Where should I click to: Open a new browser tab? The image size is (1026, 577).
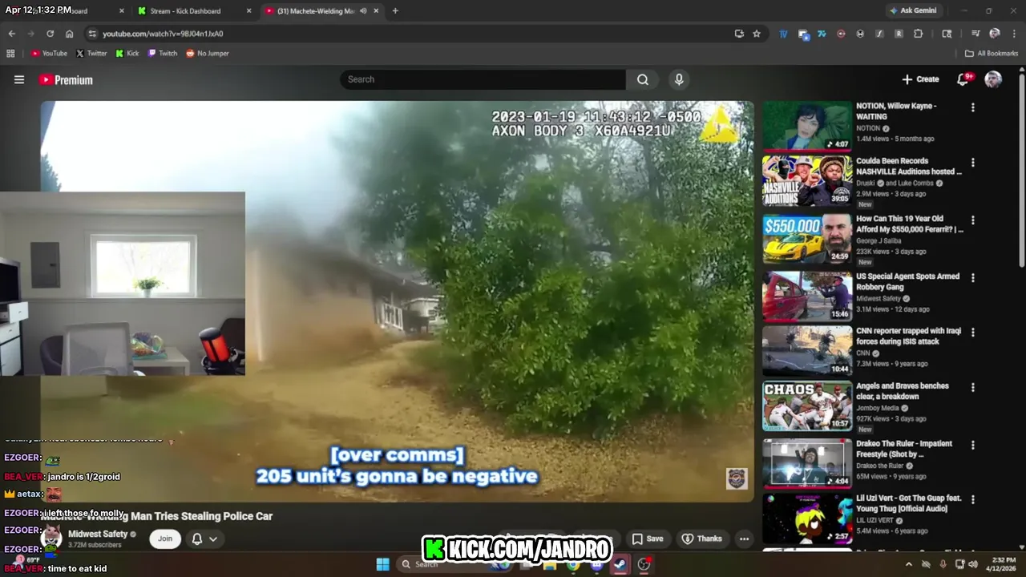[x=395, y=11]
